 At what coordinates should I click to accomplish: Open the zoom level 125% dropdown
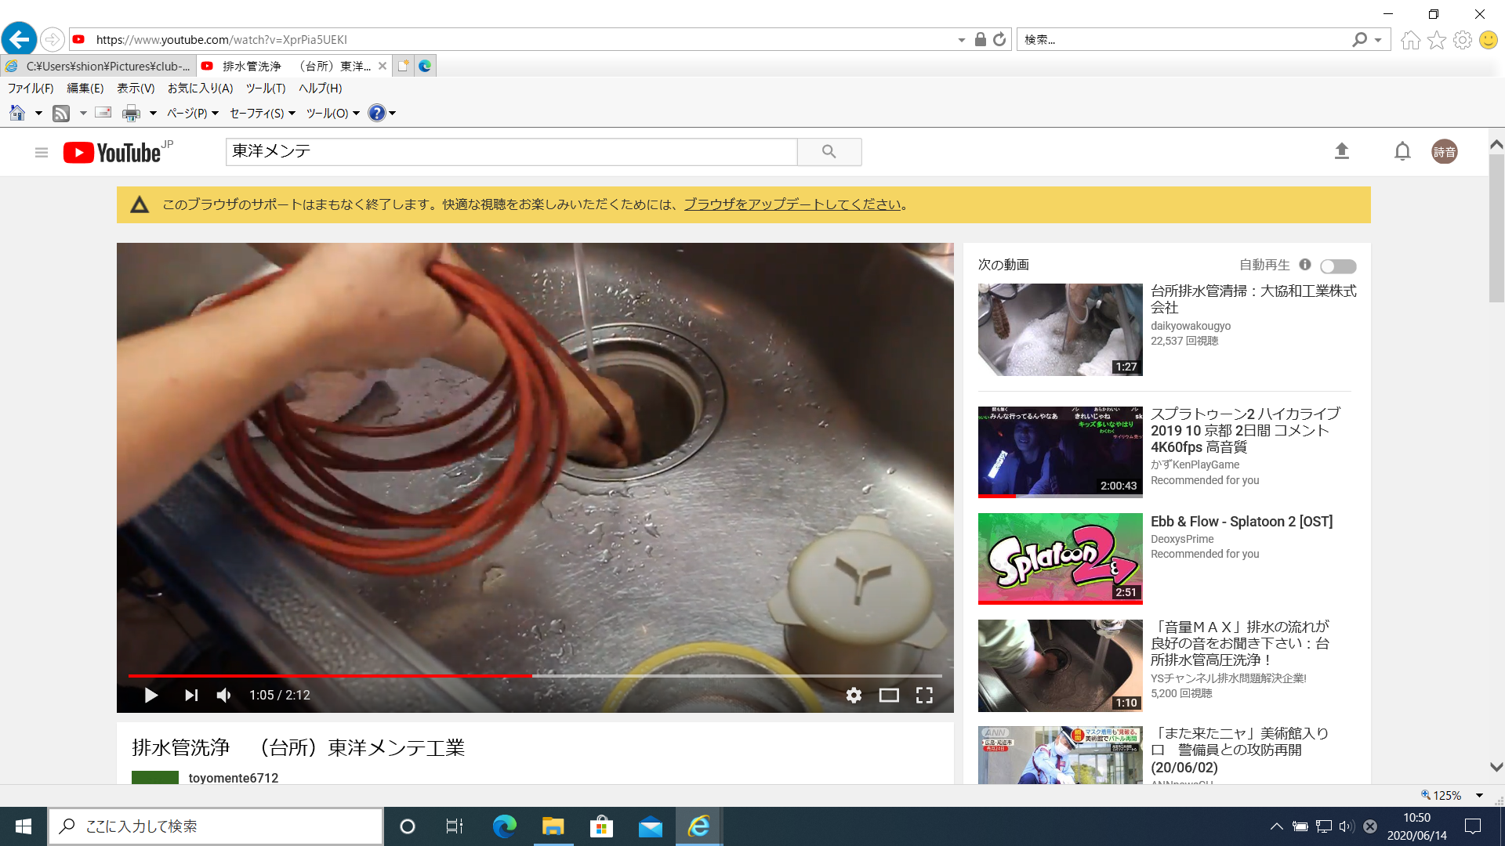pos(1478,795)
